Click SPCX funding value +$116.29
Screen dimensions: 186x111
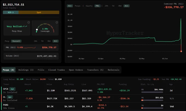(x=124, y=90)
